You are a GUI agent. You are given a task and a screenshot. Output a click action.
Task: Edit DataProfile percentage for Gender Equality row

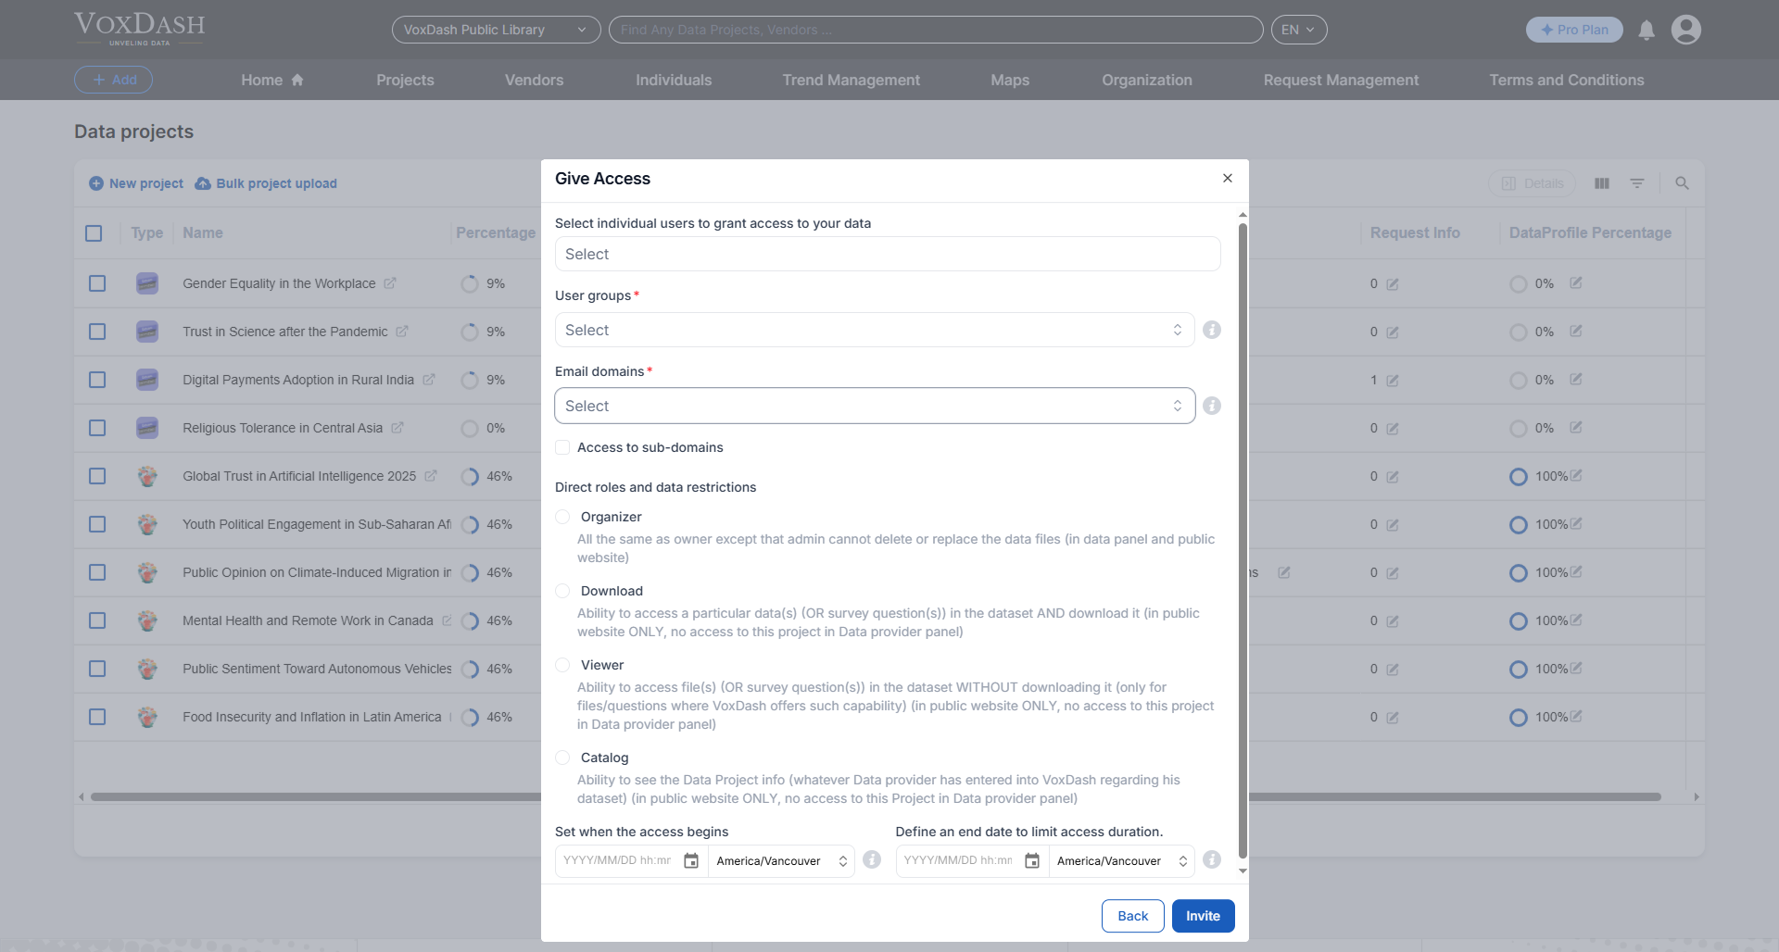pyautogui.click(x=1576, y=282)
